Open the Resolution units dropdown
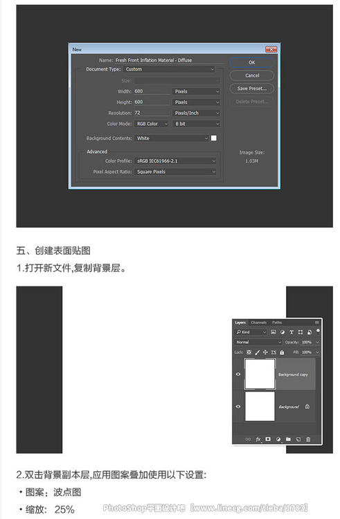 click(196, 113)
